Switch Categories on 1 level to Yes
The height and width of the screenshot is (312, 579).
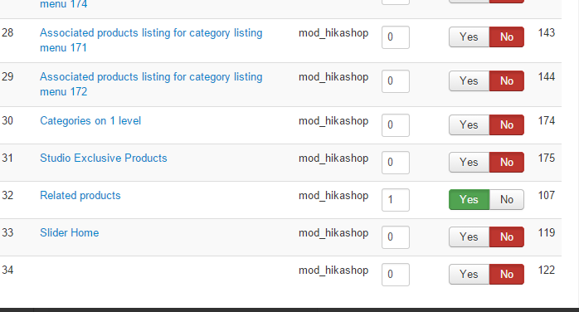[469, 124]
